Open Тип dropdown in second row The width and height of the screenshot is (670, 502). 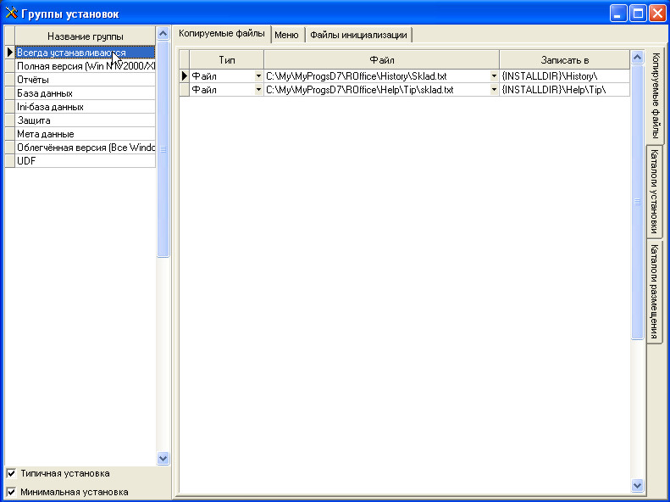(x=258, y=90)
